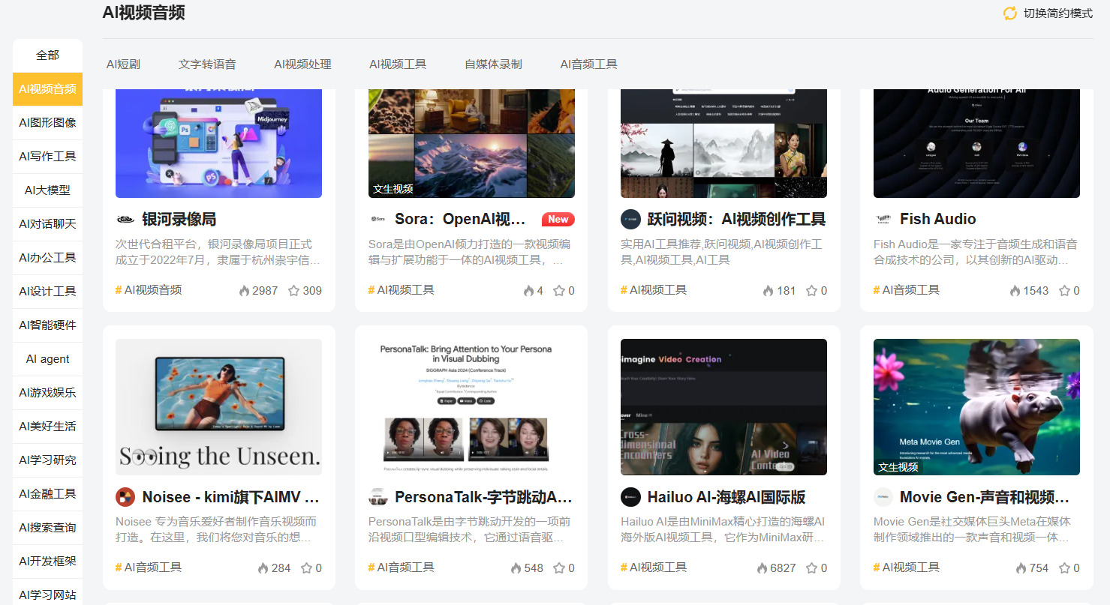Click star favorite icon on Movie Gen card

coord(1064,568)
